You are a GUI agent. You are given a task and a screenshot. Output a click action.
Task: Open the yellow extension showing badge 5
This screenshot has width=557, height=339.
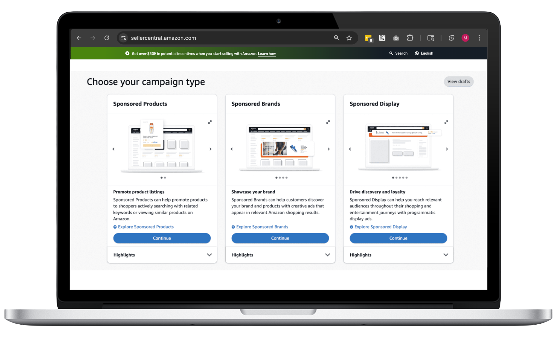point(368,38)
